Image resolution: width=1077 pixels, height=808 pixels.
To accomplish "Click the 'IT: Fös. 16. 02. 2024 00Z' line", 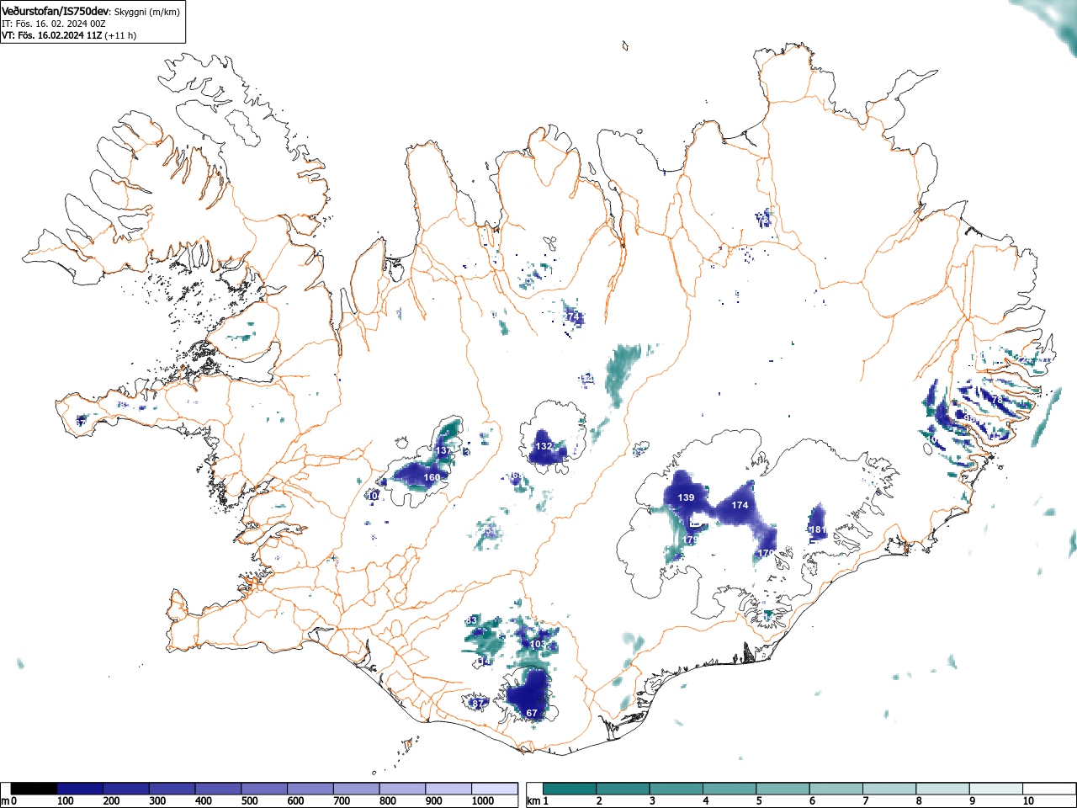I will click(54, 24).
